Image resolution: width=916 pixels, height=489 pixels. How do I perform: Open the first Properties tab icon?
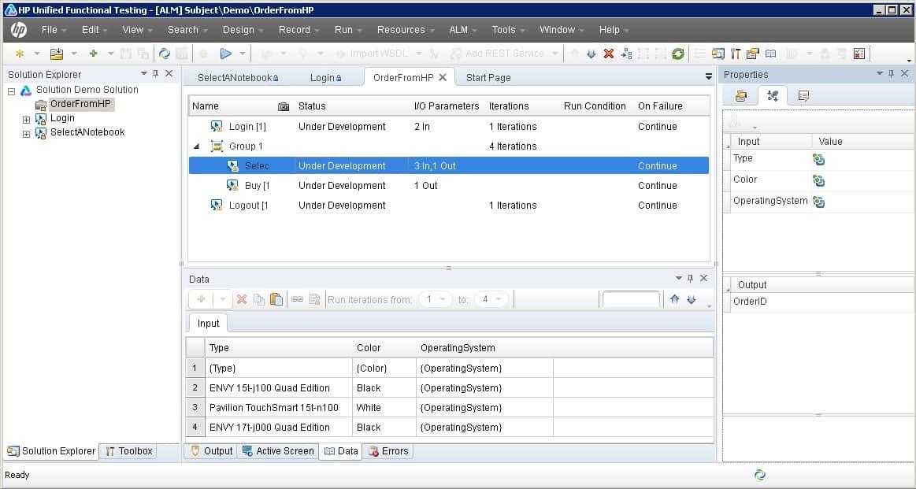click(741, 96)
